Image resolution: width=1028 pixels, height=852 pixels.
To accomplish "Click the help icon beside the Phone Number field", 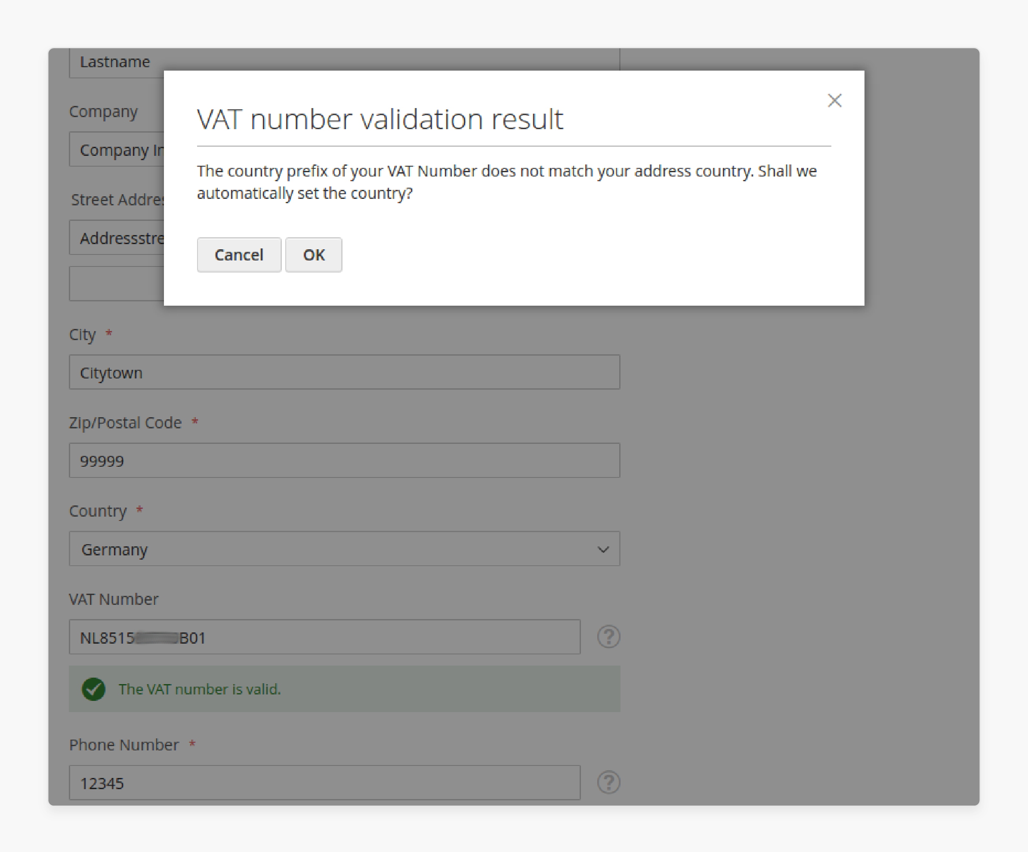I will (x=609, y=782).
